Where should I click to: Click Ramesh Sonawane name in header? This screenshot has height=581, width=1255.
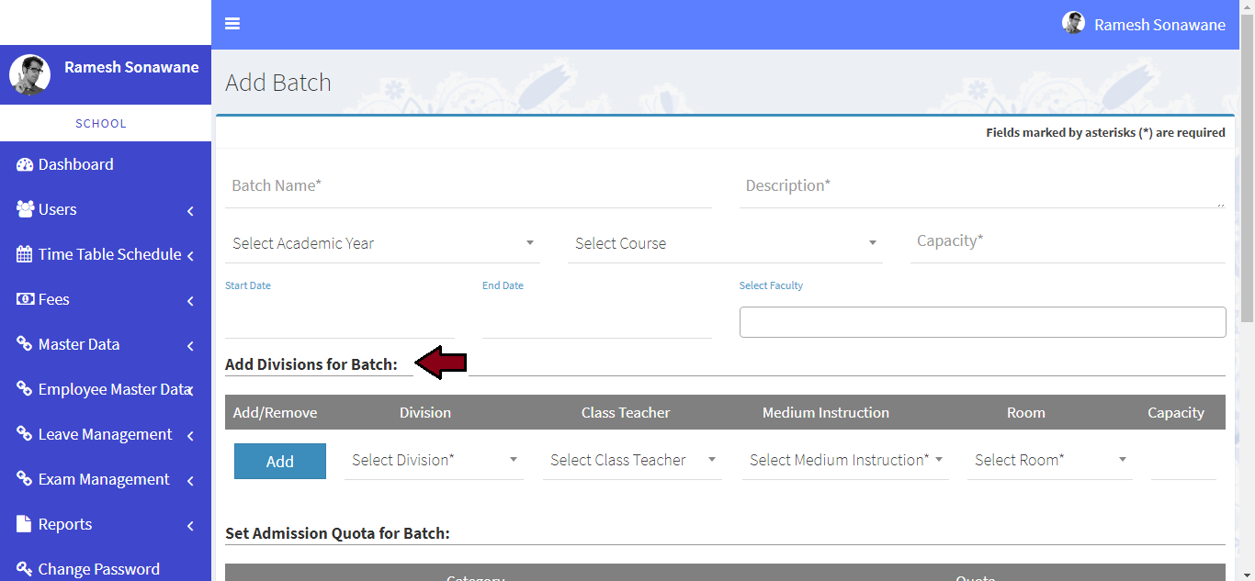[x=1159, y=25]
